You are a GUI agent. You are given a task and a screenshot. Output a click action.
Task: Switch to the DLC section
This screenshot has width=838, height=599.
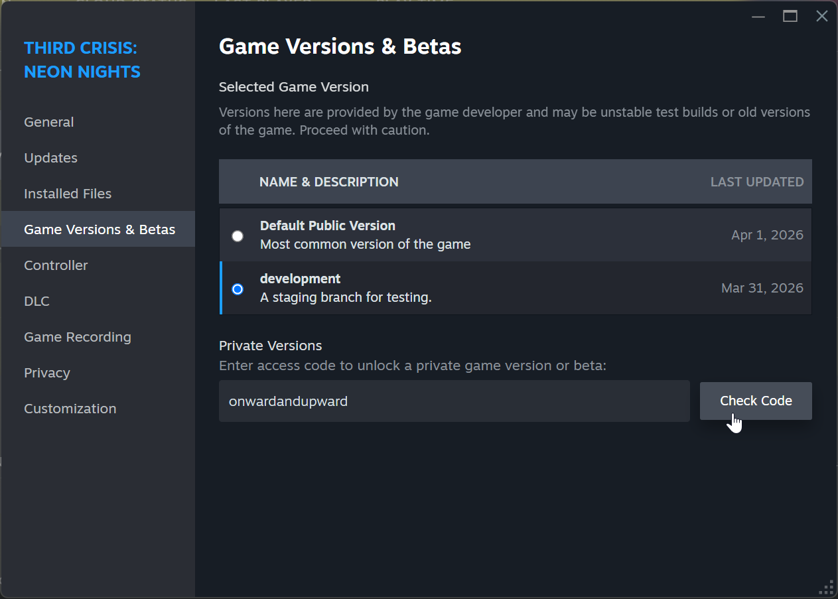tap(37, 301)
